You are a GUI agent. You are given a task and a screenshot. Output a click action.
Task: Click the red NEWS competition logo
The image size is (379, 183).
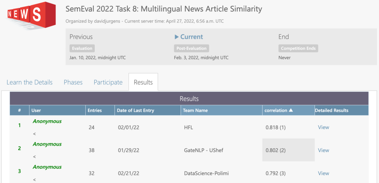[31, 15]
